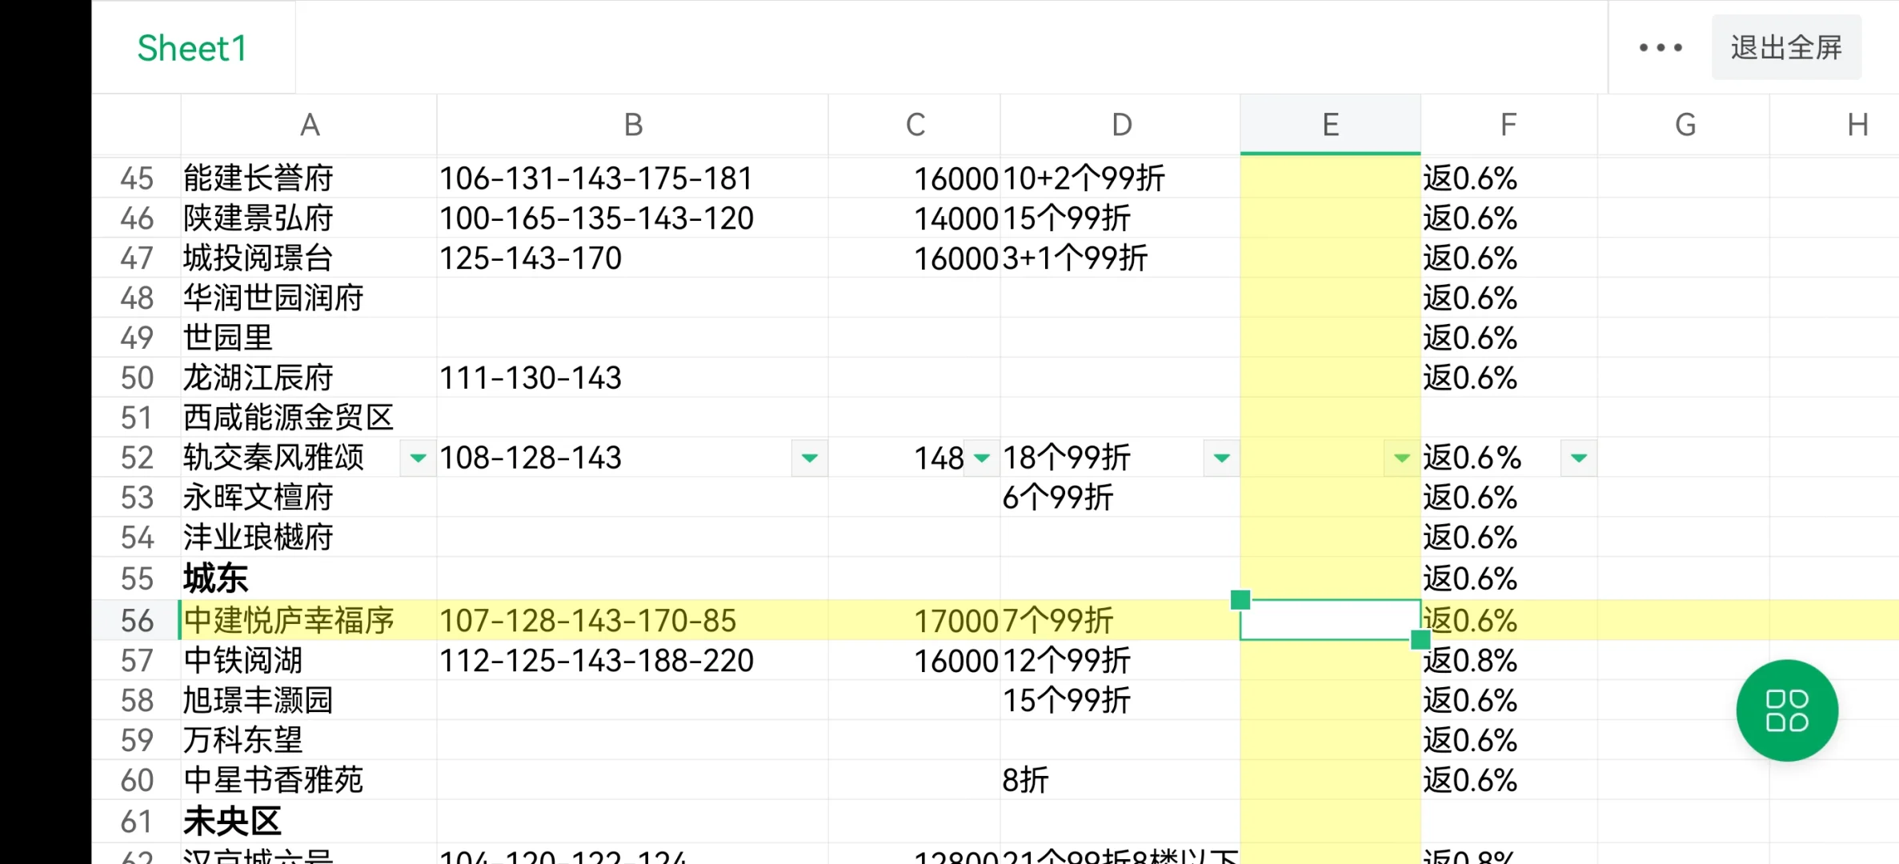
Task: Click cell 17000 in row 56
Action: tap(914, 620)
